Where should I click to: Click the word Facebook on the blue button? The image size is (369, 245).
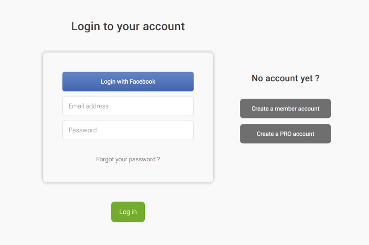point(142,81)
